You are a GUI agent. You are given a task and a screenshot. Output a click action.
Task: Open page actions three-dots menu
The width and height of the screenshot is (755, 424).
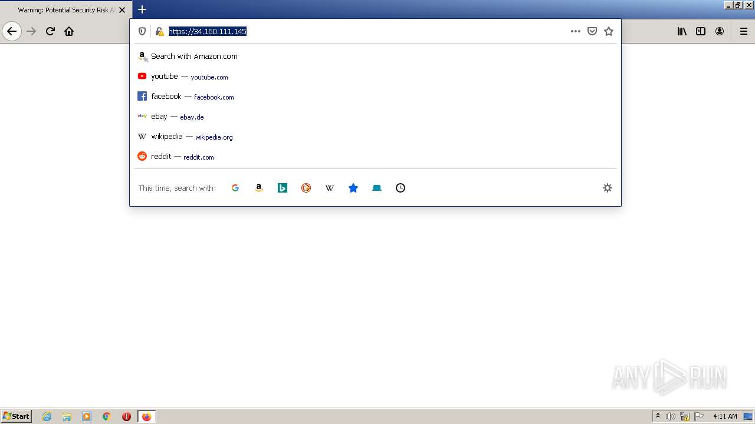pyautogui.click(x=576, y=31)
